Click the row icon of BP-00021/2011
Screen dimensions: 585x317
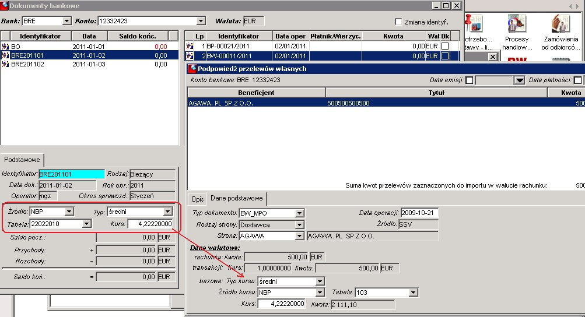coord(190,46)
